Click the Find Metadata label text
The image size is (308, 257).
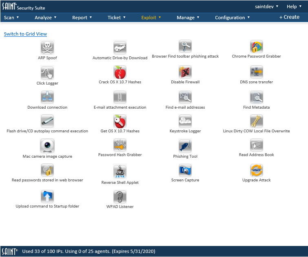pyautogui.click(x=256, y=107)
